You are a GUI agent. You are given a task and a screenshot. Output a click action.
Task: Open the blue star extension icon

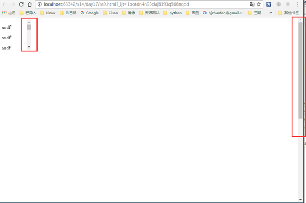click(x=269, y=4)
